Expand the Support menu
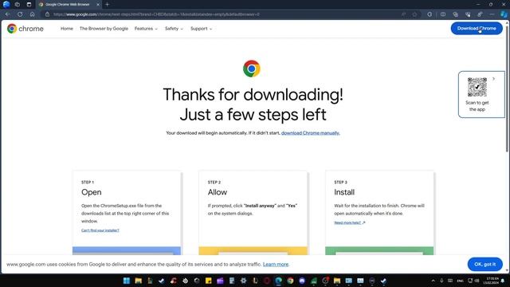Viewport: 510px width, 287px height. coord(202,29)
